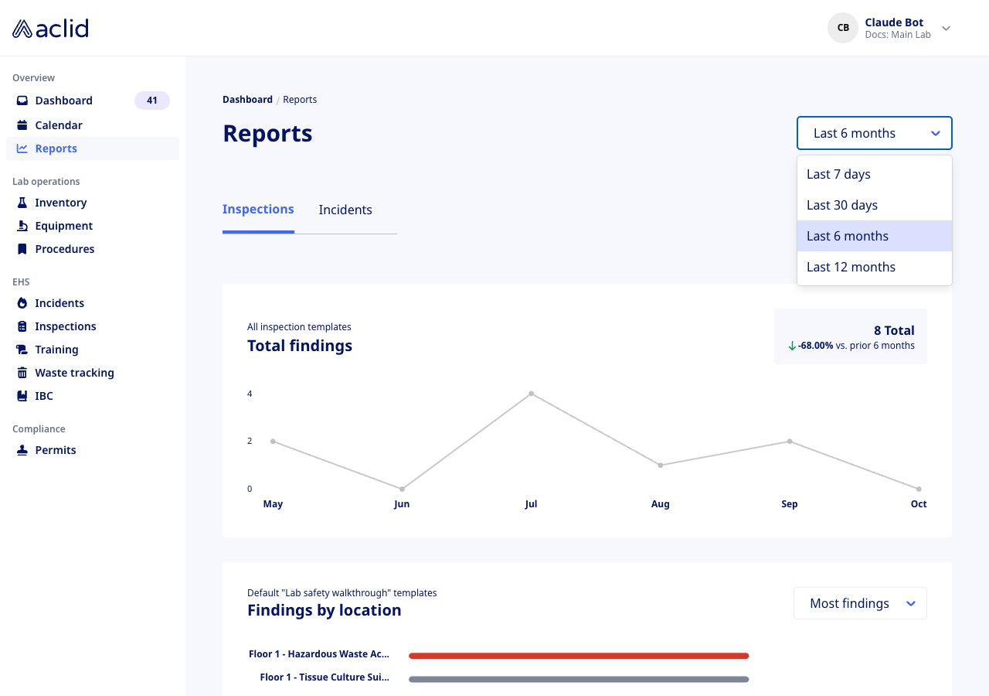989x696 pixels.
Task: Click the IBC icon in sidebar
Action: coord(22,396)
